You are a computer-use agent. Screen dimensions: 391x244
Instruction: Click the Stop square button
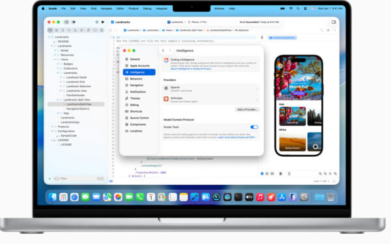click(96, 22)
